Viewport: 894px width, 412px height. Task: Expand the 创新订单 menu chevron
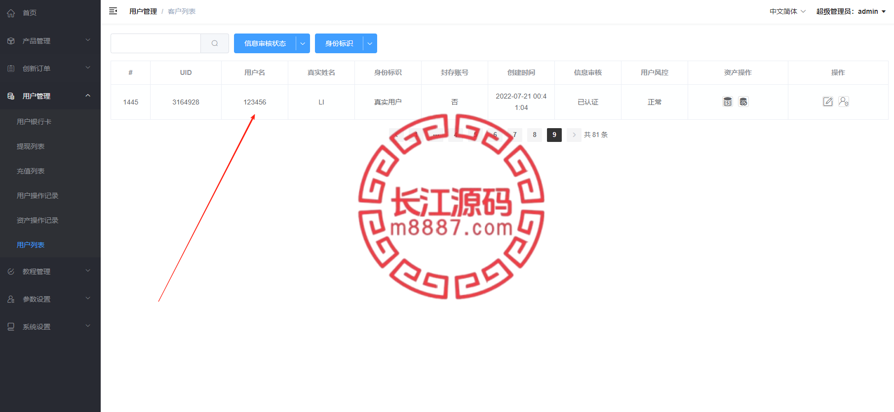click(88, 68)
